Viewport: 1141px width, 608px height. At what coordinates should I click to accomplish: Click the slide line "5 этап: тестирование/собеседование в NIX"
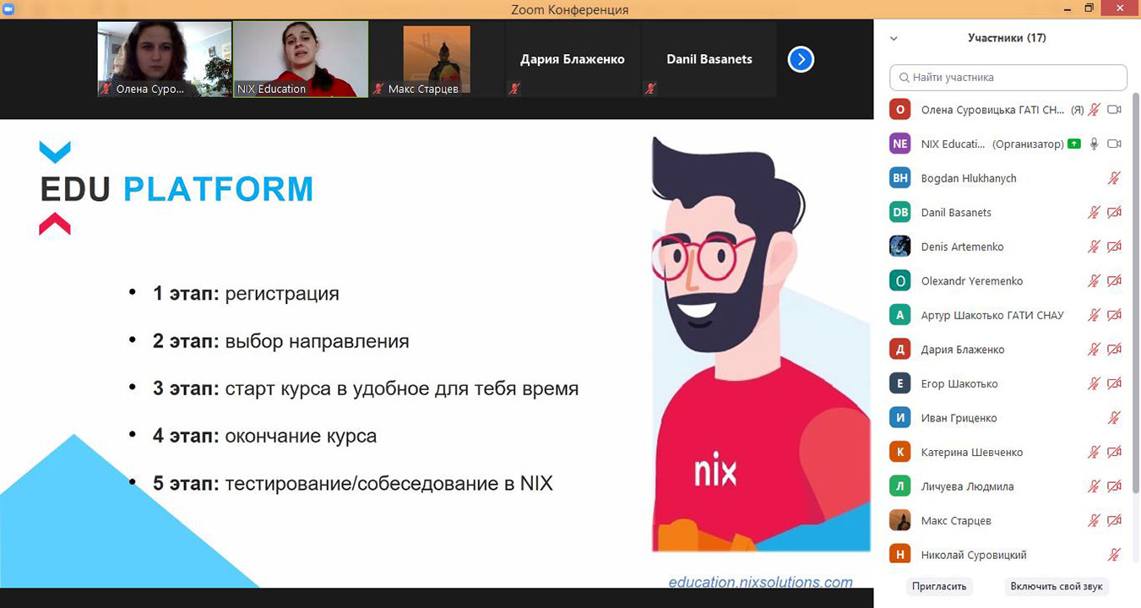tap(352, 484)
